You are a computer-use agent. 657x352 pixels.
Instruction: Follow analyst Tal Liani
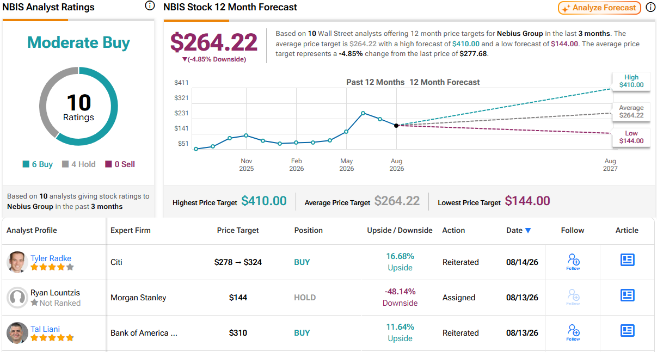tap(573, 332)
